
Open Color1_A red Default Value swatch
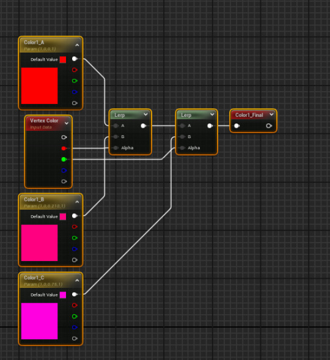tap(63, 60)
